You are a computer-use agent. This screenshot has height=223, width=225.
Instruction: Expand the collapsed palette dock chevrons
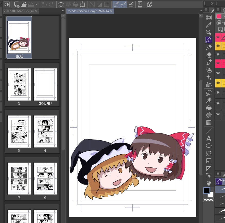[x=212, y=3]
